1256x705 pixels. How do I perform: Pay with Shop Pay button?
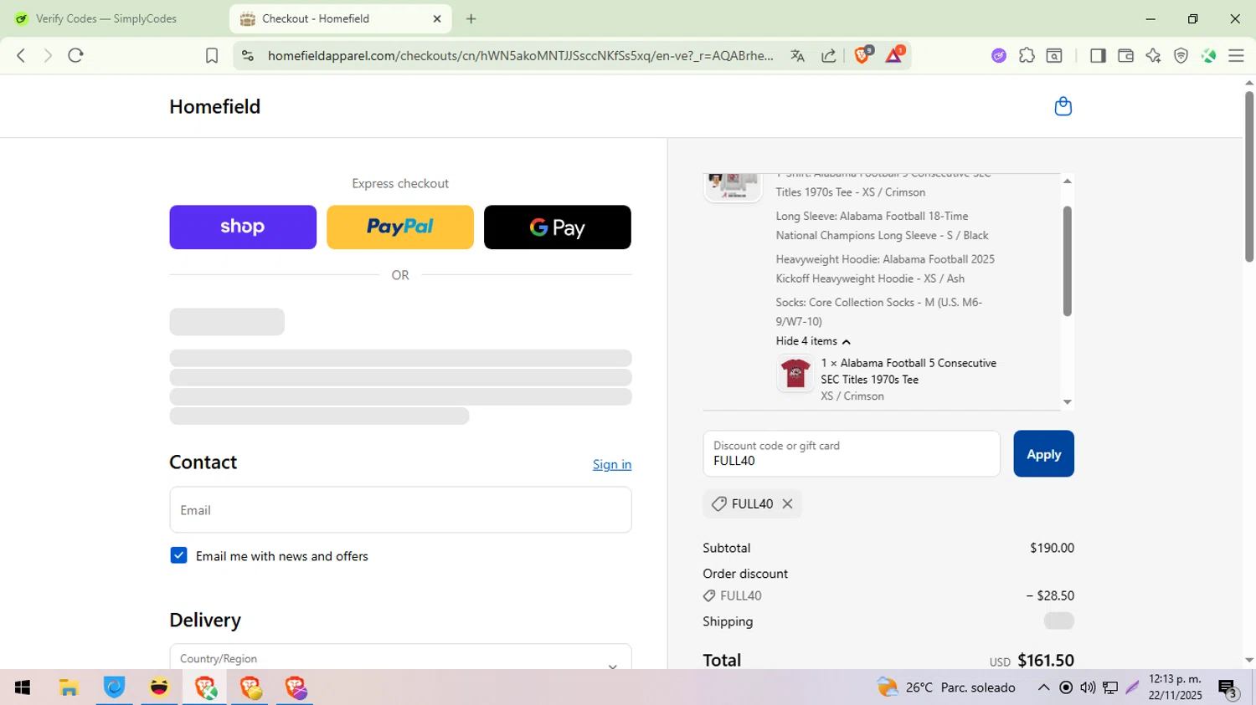243,227
